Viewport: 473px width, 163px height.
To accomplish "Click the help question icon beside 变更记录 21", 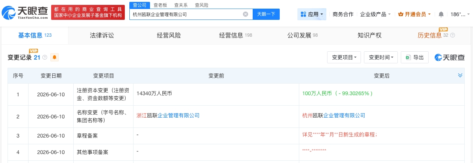I will 45,57.
